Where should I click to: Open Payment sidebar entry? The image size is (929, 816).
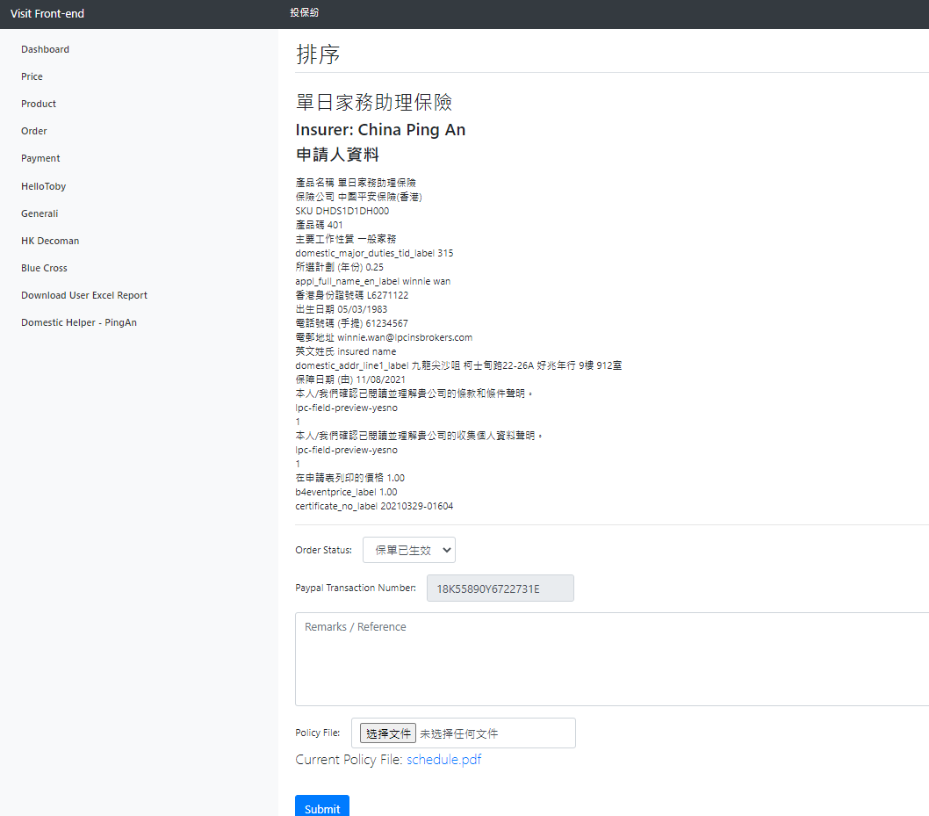coord(40,158)
